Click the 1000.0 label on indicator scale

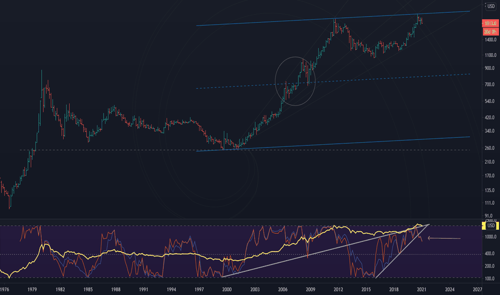pos(490,237)
